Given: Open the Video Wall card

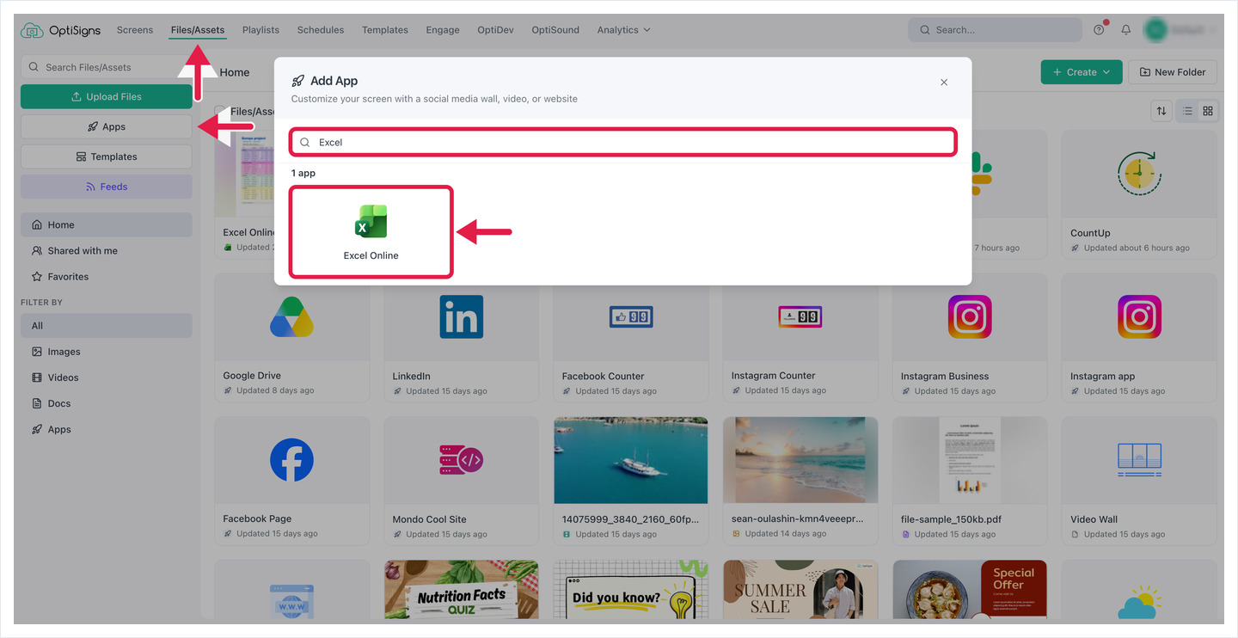Looking at the screenshot, I should [x=1139, y=482].
